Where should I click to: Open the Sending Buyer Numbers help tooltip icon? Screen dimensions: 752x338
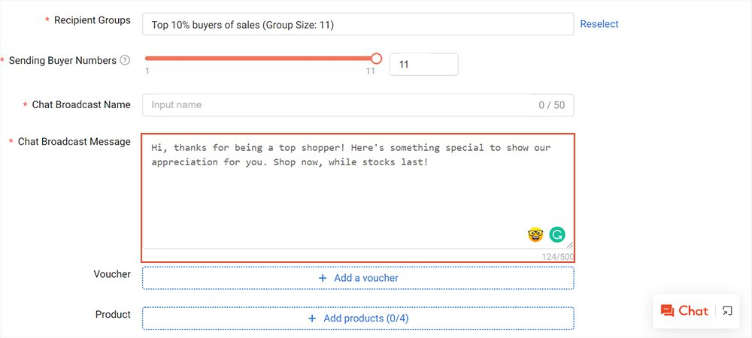point(125,60)
